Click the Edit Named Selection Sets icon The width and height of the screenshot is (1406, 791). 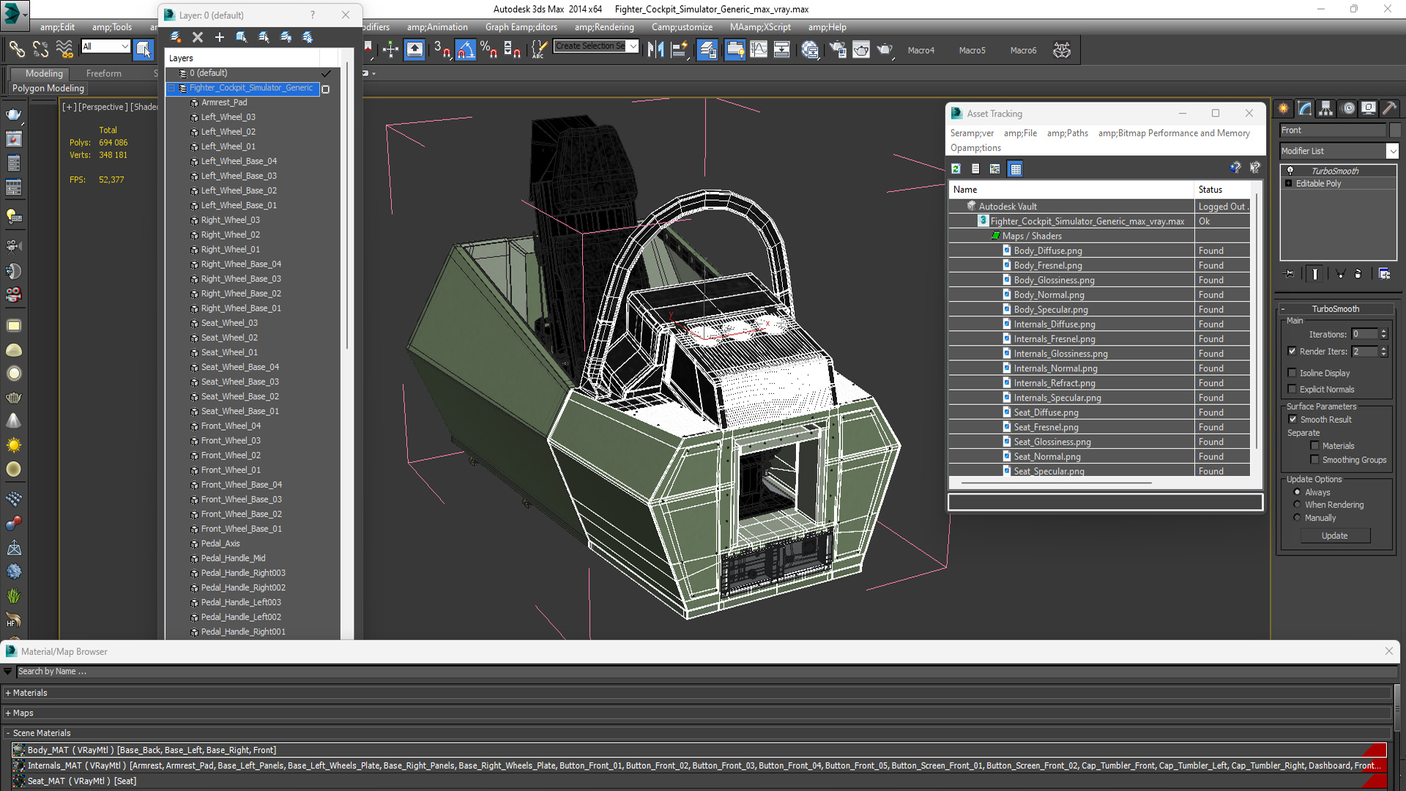tap(538, 49)
